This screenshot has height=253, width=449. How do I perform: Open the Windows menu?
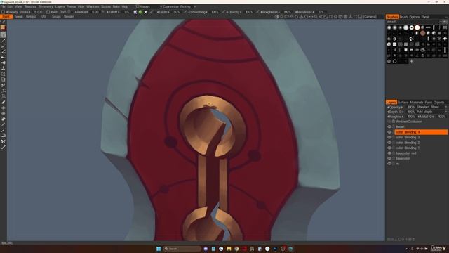[x=93, y=6]
